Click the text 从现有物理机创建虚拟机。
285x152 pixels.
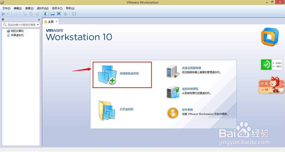tap(196, 93)
